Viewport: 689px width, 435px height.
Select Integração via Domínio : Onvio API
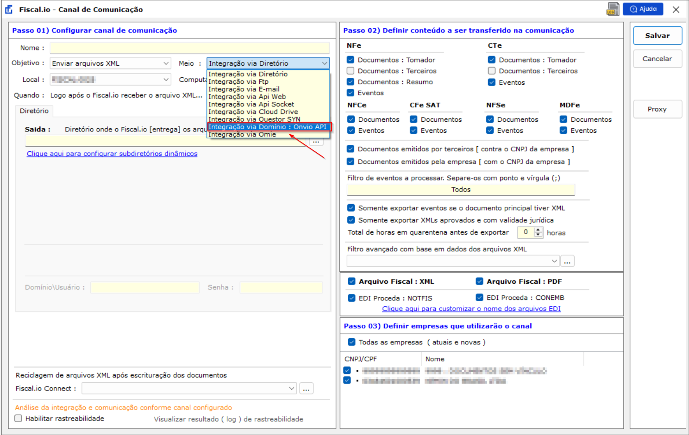[x=268, y=127]
